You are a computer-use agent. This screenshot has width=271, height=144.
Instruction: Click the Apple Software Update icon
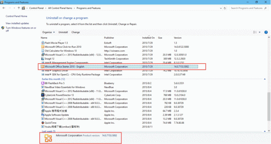click(x=43, y=115)
